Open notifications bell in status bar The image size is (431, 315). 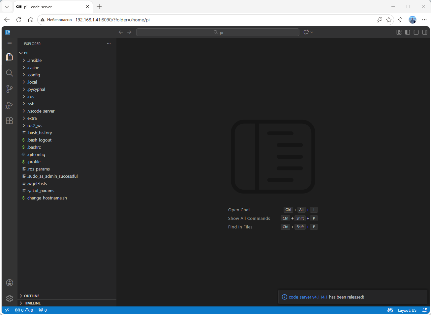coord(425,310)
